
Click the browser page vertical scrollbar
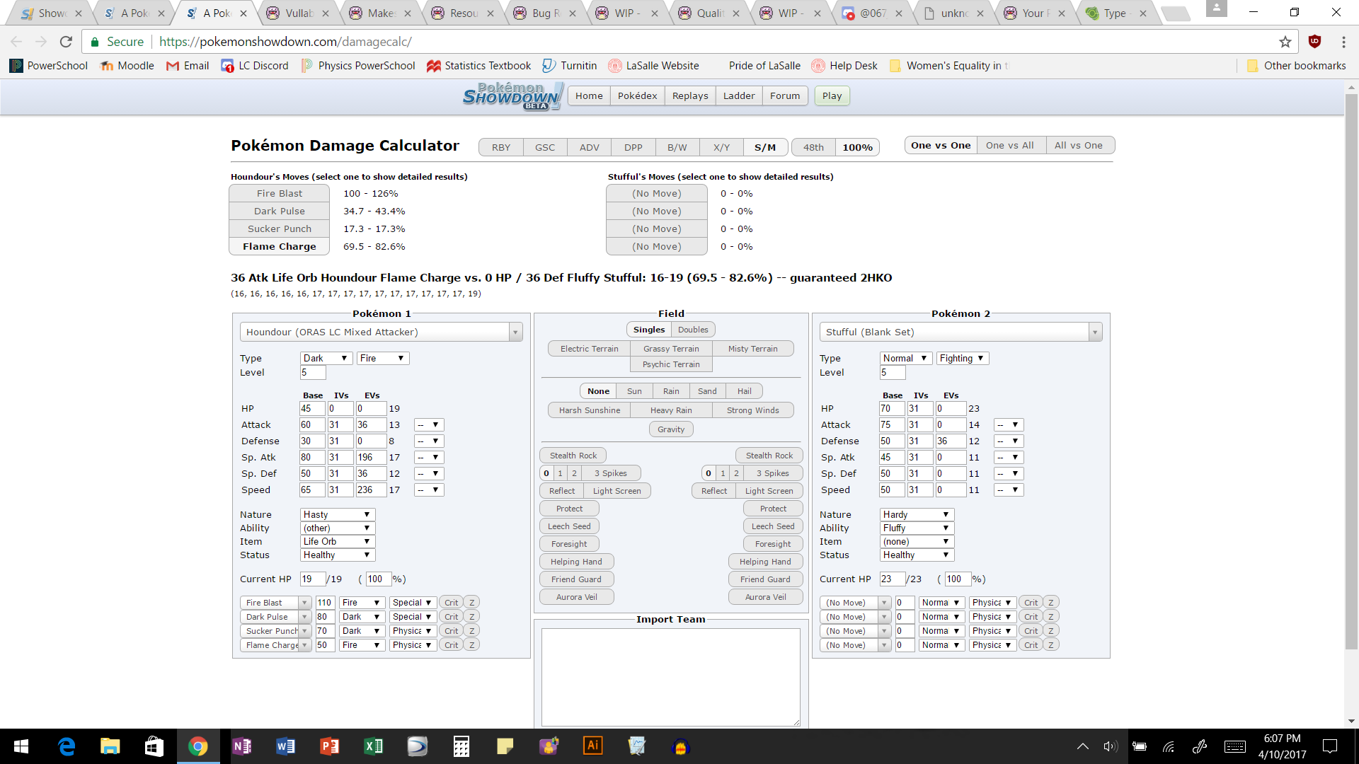1351,371
